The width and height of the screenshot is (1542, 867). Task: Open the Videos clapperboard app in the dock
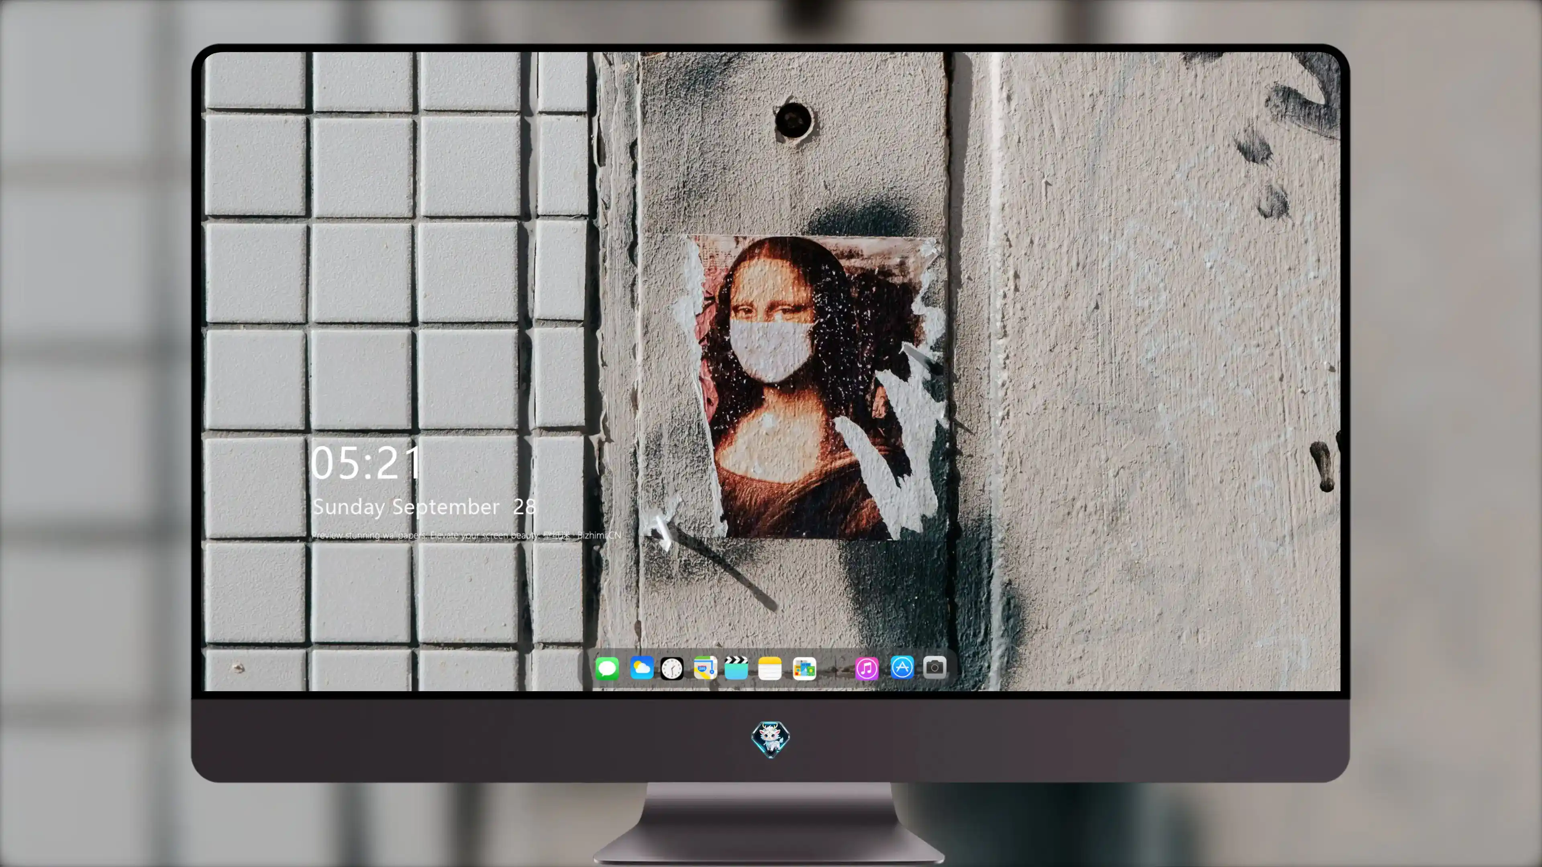tap(736, 668)
